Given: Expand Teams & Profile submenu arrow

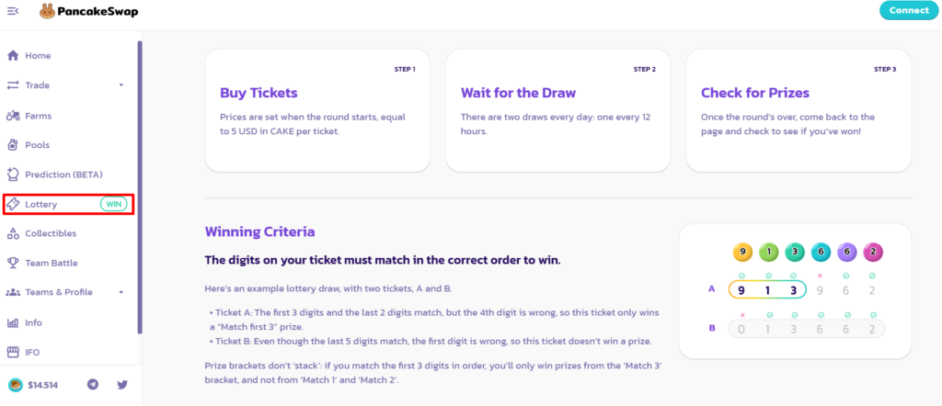Looking at the screenshot, I should [121, 292].
